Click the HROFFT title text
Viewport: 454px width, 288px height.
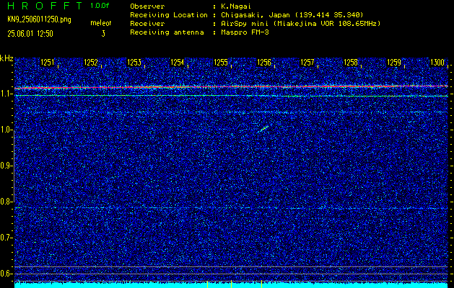pos(45,6)
